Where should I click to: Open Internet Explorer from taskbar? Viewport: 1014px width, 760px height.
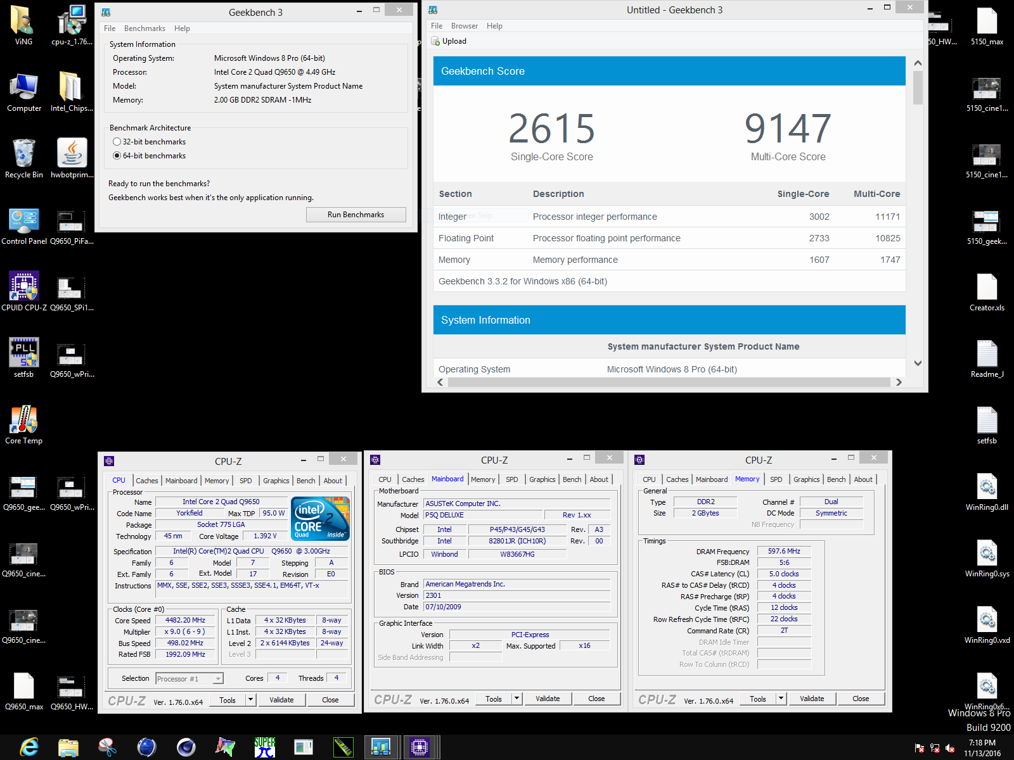pos(29,747)
